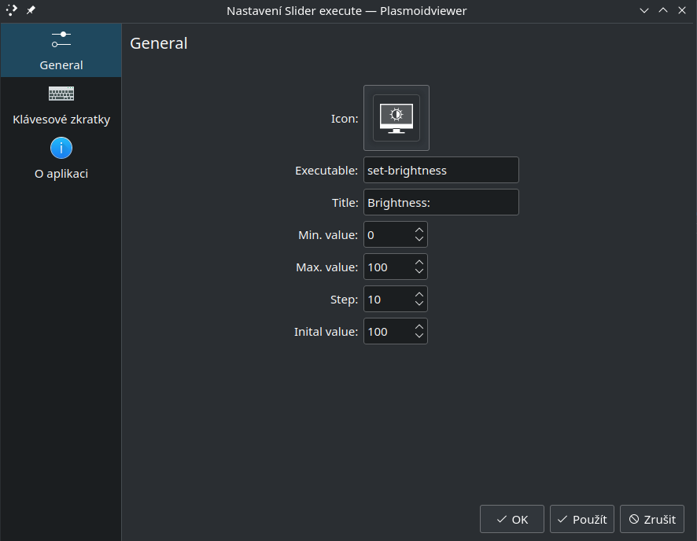Apply changes with Použít button
Viewport: 697px width, 541px height.
(x=582, y=519)
